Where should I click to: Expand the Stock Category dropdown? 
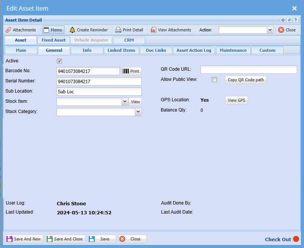(138, 112)
